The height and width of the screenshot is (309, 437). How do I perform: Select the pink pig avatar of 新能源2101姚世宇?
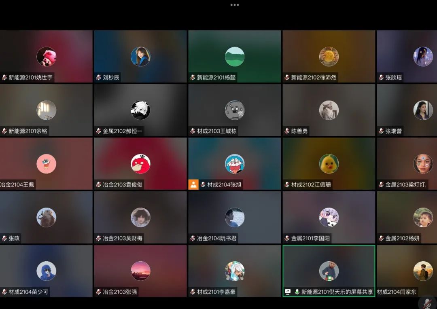47,57
